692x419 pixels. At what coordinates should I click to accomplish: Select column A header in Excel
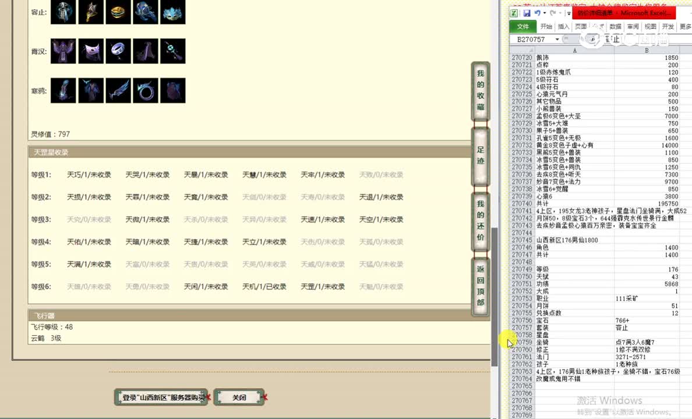click(574, 50)
